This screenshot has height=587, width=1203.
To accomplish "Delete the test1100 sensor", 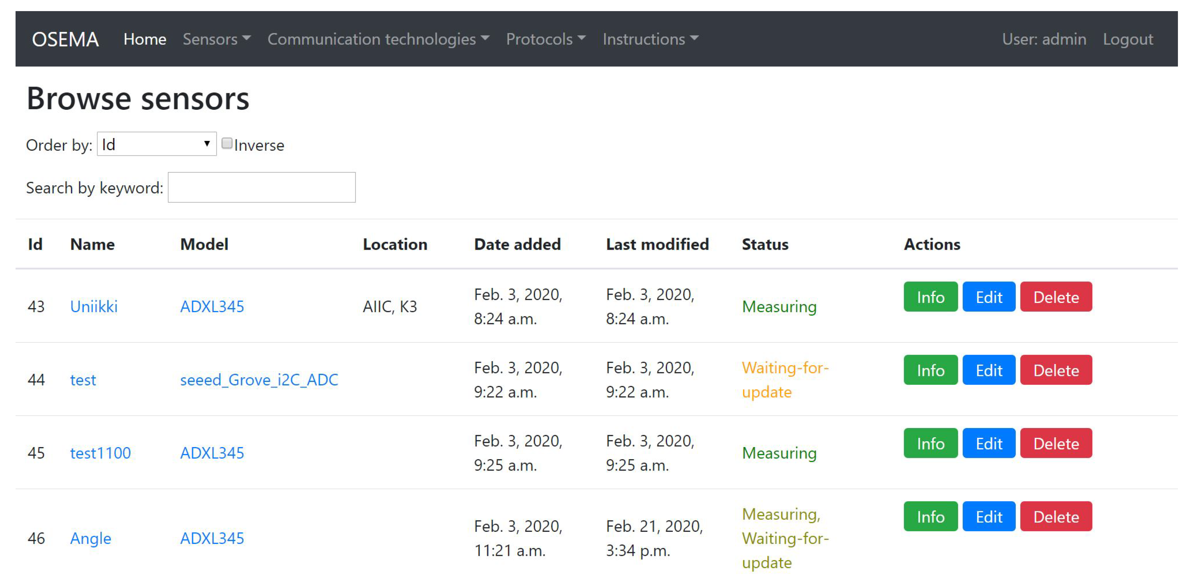I will click(1055, 444).
